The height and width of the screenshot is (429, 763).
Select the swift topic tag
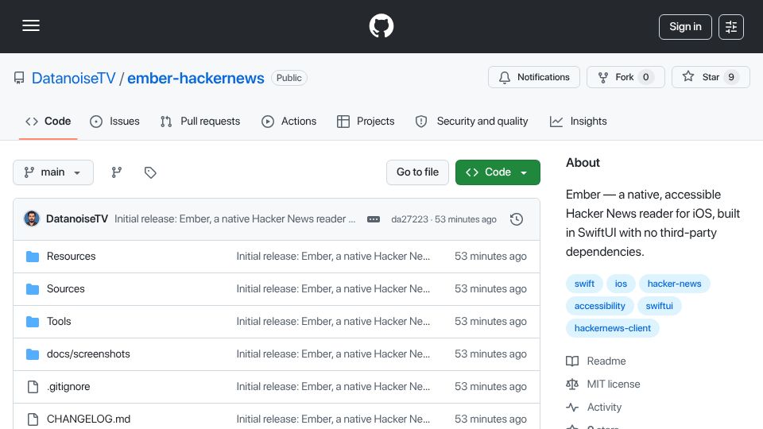click(584, 284)
